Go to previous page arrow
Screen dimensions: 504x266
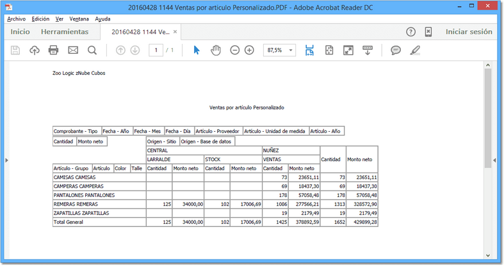point(120,51)
